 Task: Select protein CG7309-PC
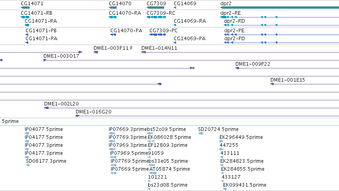pyautogui.click(x=163, y=31)
